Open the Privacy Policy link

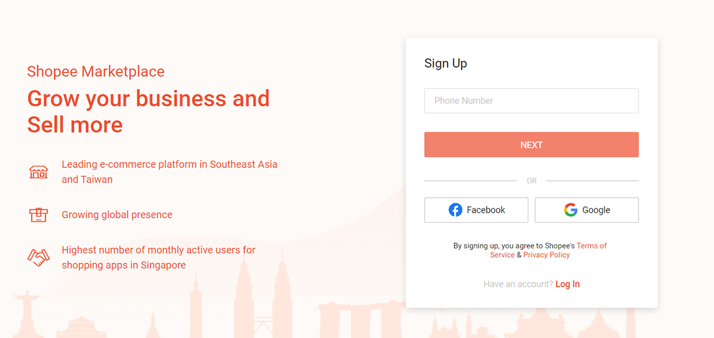tap(546, 255)
